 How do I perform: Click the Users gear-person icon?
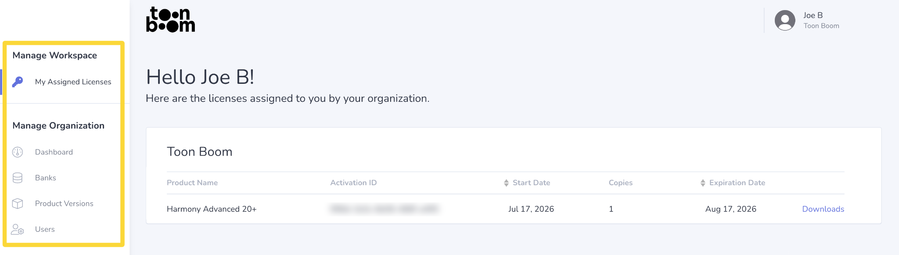click(x=18, y=229)
